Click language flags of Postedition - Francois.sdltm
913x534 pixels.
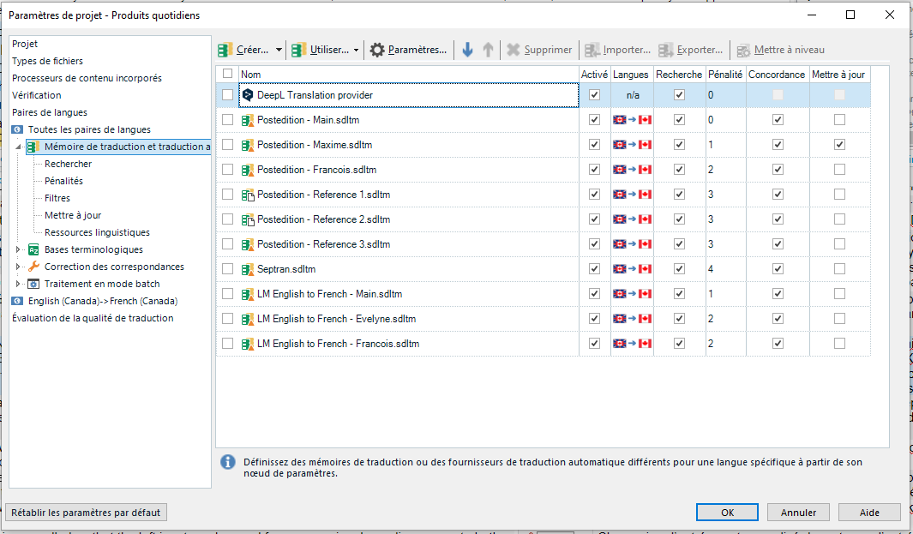click(x=632, y=170)
